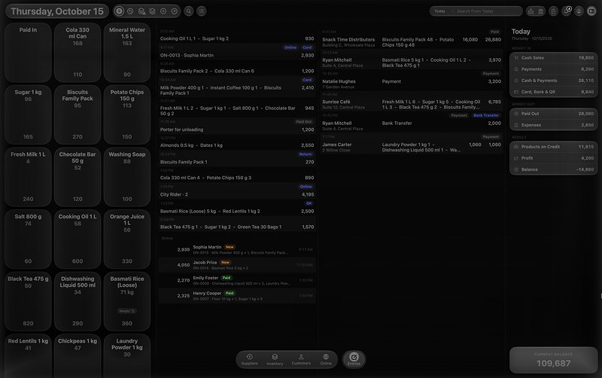Open the list menu icon next to search
Screen dimensions: 602x378
(x=202, y=11)
